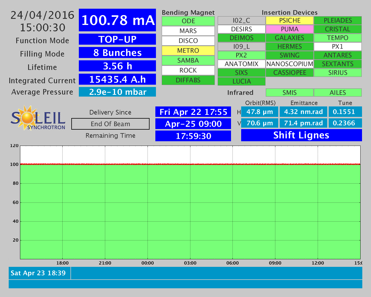Click the TOP-UP function mode field
Image resolution: width=371 pixels, height=297 pixels.
pyautogui.click(x=117, y=39)
